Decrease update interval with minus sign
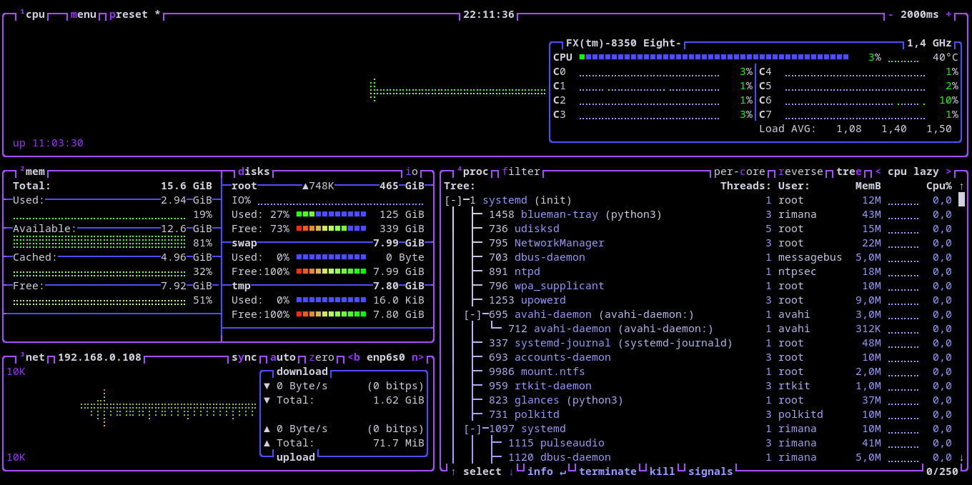The width and height of the screenshot is (972, 485). click(891, 14)
